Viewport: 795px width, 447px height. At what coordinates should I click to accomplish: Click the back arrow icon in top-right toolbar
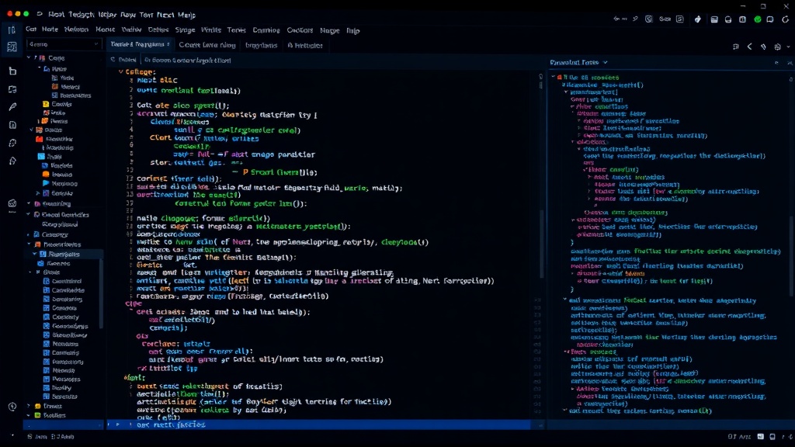617,19
